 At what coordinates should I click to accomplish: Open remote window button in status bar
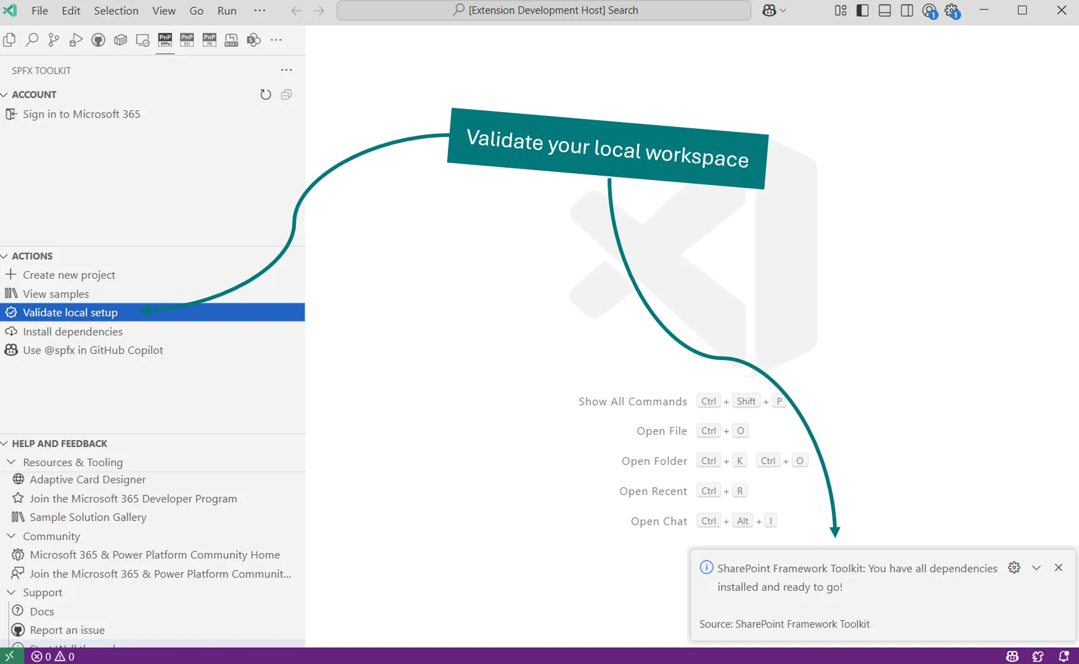point(10,656)
